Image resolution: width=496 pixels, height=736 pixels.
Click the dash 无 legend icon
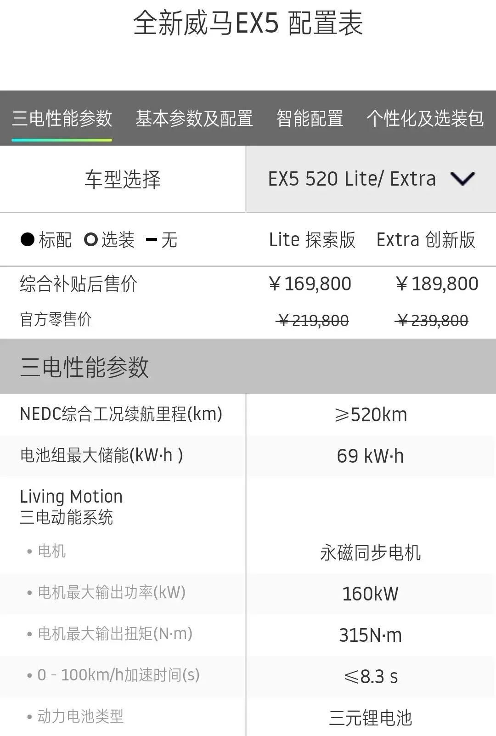tap(152, 239)
